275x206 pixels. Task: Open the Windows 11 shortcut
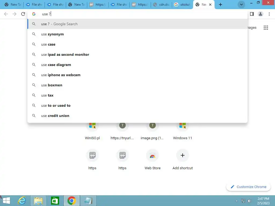coord(182,131)
